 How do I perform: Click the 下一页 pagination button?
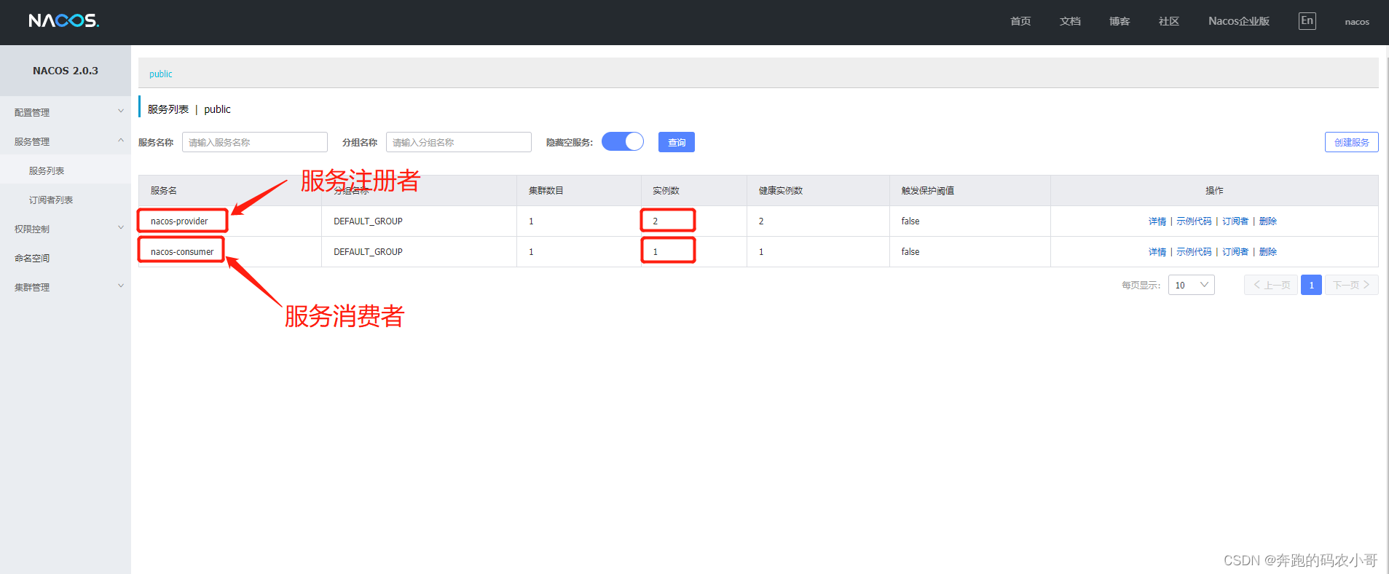click(1352, 285)
